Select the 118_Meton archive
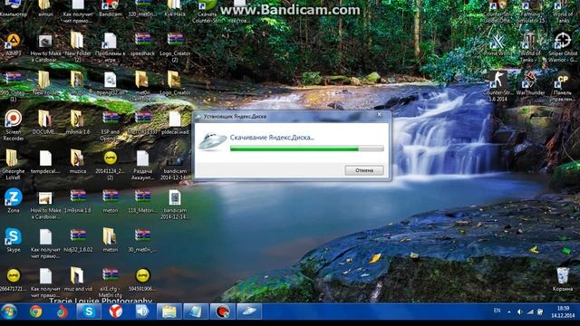 click(x=142, y=201)
